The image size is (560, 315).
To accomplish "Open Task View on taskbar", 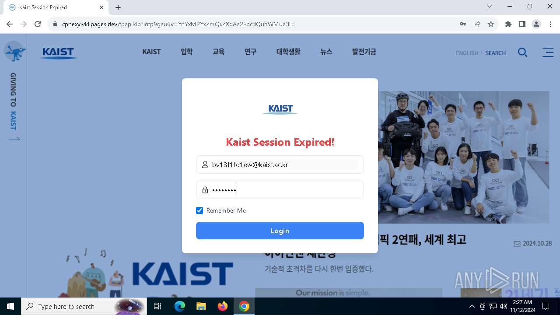I will pos(157,306).
